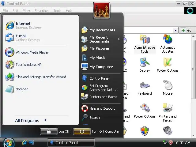Expand My Recent Documents submenu
Screen dimensions: 196x147
pyautogui.click(x=119, y=39)
